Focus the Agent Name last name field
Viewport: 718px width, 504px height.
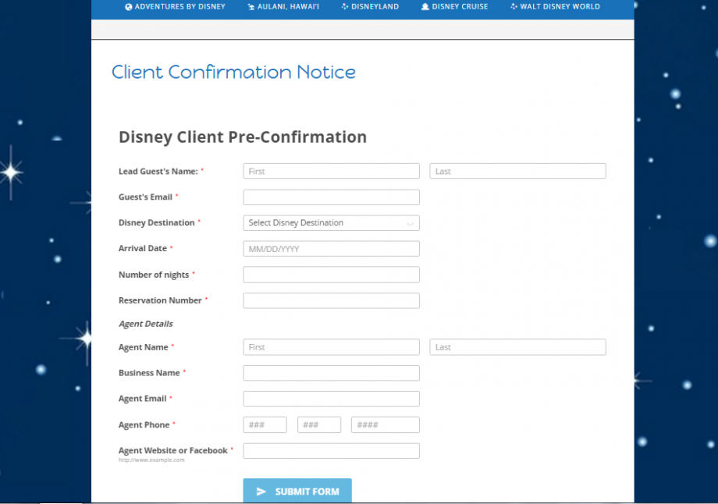[517, 347]
